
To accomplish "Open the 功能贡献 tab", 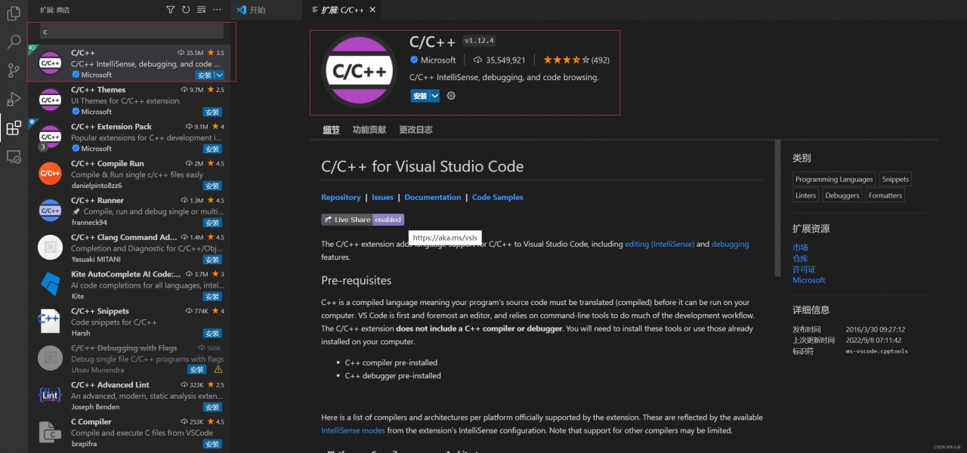I will (369, 130).
